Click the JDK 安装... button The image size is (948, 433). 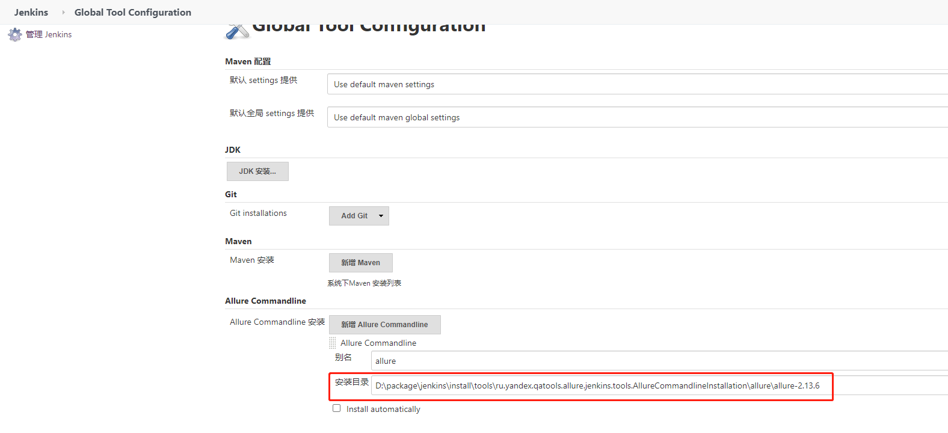click(x=257, y=171)
